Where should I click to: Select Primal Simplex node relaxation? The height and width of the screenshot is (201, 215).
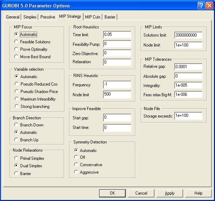(x=29, y=158)
